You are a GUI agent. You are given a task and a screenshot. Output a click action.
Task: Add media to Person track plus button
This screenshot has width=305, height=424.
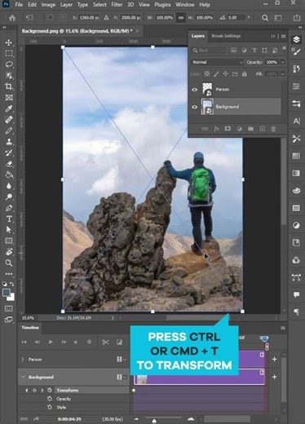click(274, 360)
